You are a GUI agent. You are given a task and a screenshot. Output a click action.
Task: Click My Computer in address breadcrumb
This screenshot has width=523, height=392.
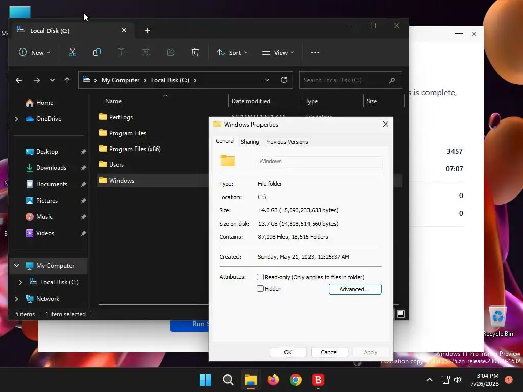(x=121, y=80)
